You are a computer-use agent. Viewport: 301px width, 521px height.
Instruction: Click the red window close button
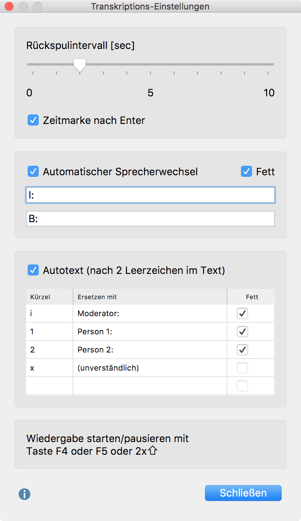pyautogui.click(x=9, y=6)
